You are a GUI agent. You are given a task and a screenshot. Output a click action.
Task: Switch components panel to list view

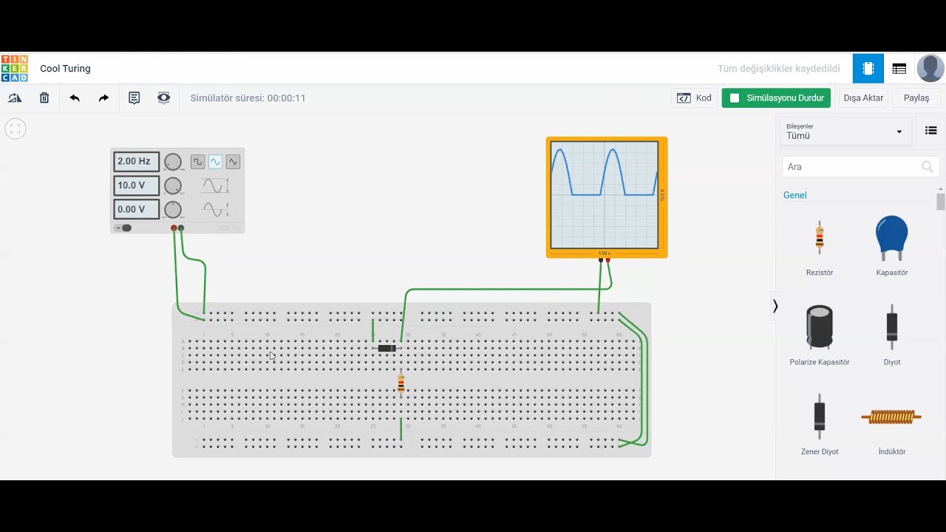pyautogui.click(x=931, y=131)
